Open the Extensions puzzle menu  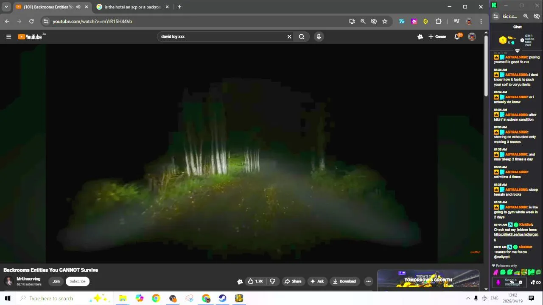coord(439,21)
